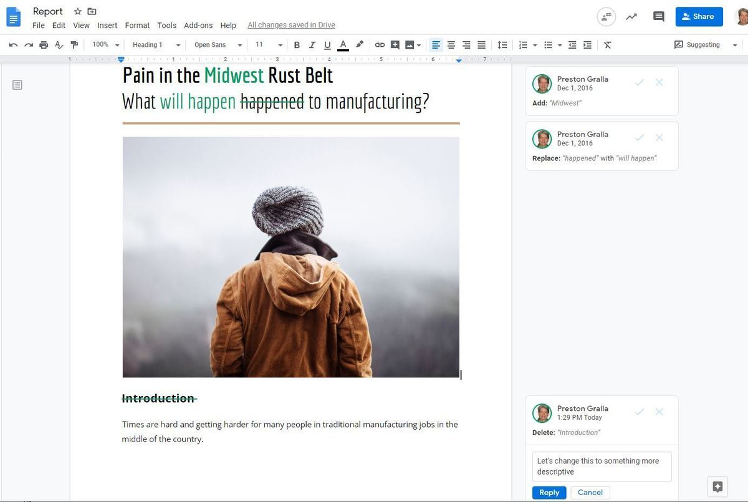Click the Reply button

549,493
